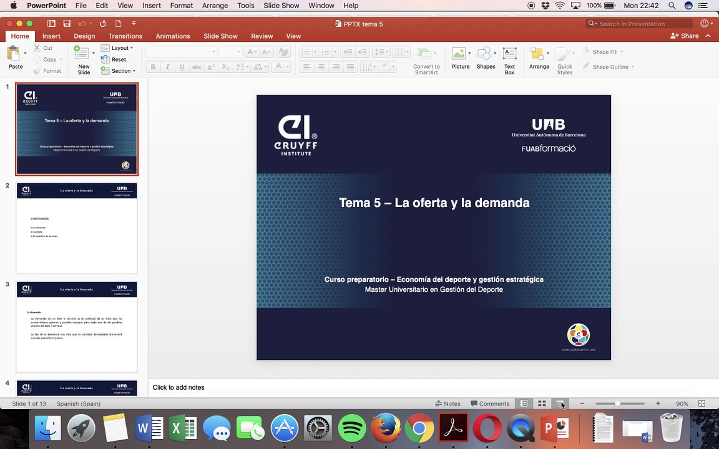Viewport: 719px width, 449px height.
Task: Click the Reset button
Action: [x=113, y=60]
